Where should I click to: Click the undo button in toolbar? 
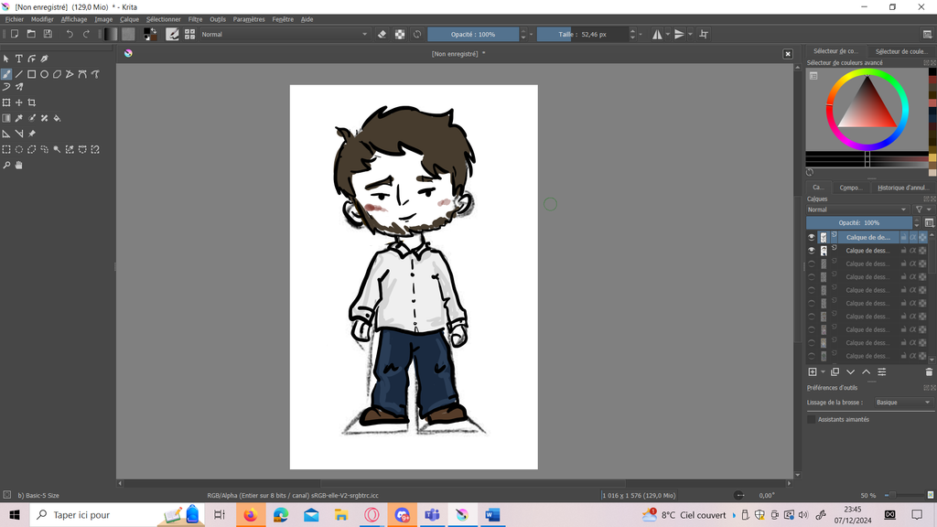point(69,34)
